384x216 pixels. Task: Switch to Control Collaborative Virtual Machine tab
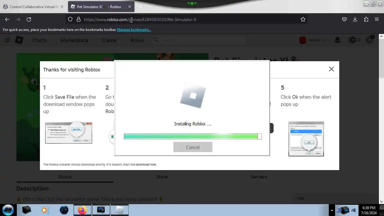[x=34, y=7]
